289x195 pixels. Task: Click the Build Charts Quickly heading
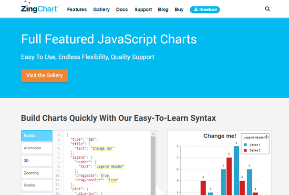tap(118, 118)
